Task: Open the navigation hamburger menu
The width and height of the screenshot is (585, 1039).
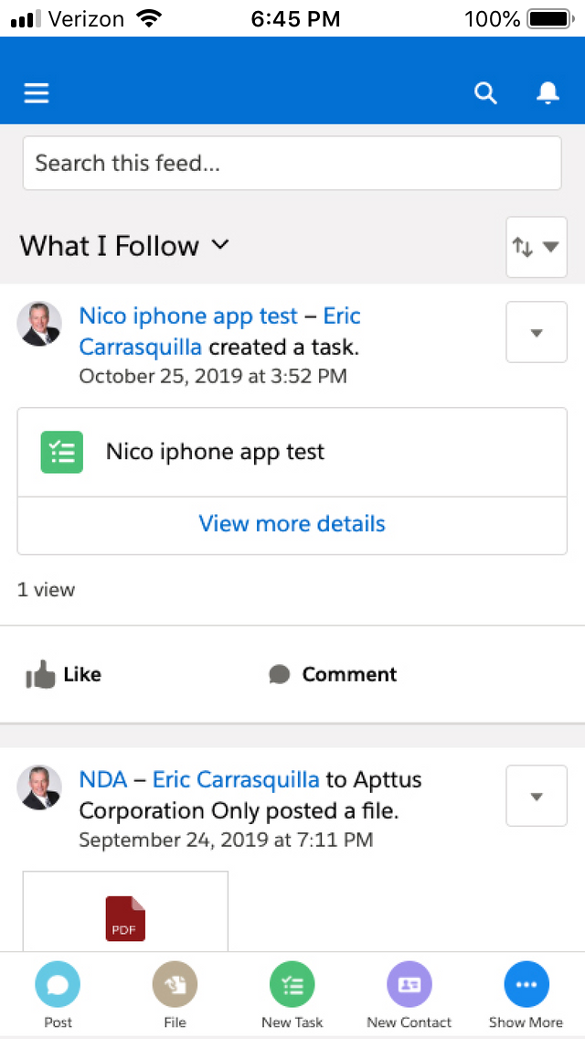Action: [x=36, y=92]
